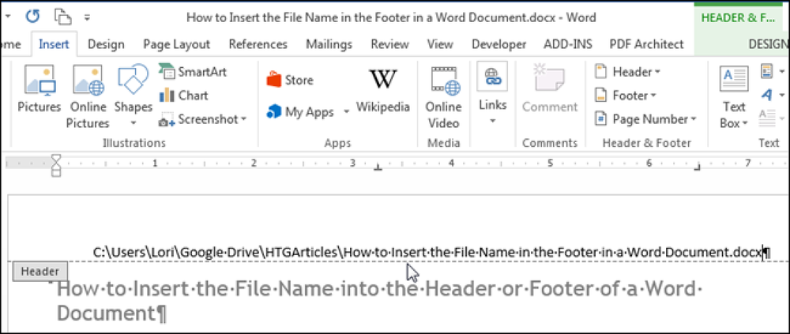The width and height of the screenshot is (790, 334).
Task: Expand the My Apps dropdown arrow
Action: pos(347,112)
